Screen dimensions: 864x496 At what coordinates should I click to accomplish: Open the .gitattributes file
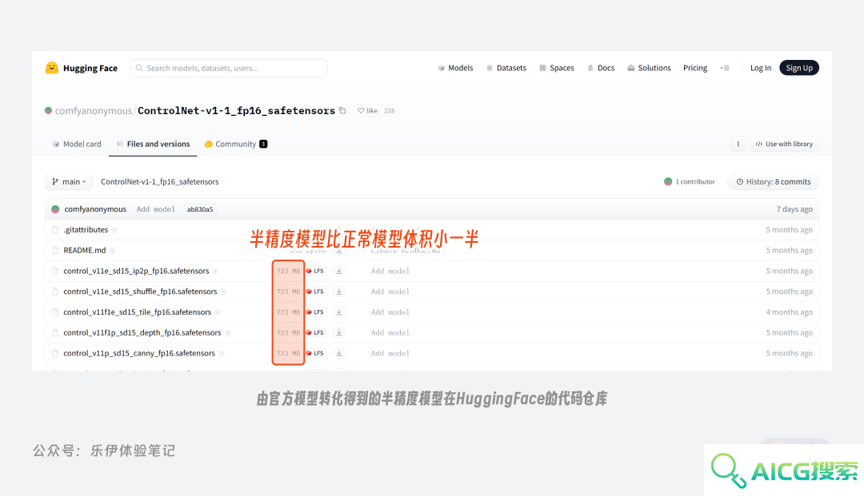[x=86, y=230]
